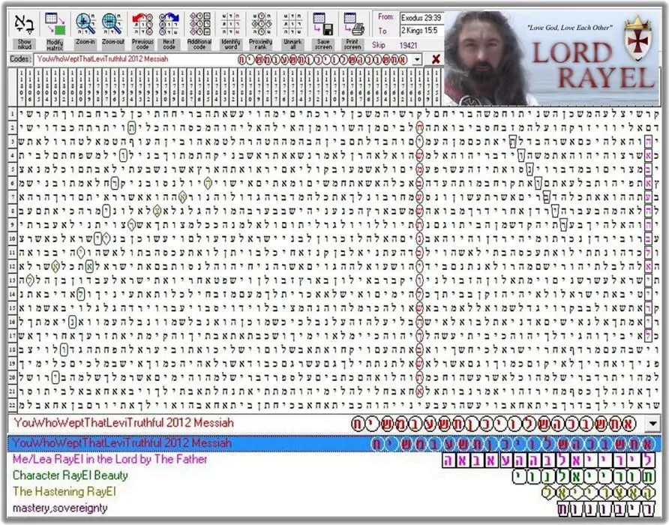Jump to the Next code
669x525 pixels.
tap(169, 31)
